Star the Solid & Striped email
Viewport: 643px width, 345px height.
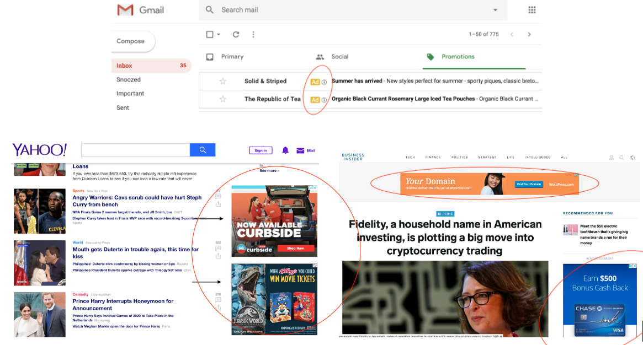click(223, 81)
